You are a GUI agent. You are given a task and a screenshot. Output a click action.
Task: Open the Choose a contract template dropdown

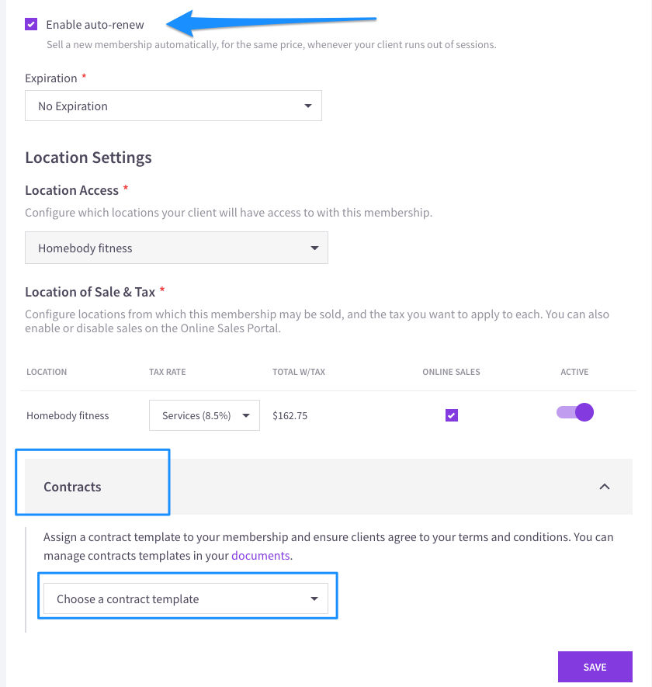[186, 599]
